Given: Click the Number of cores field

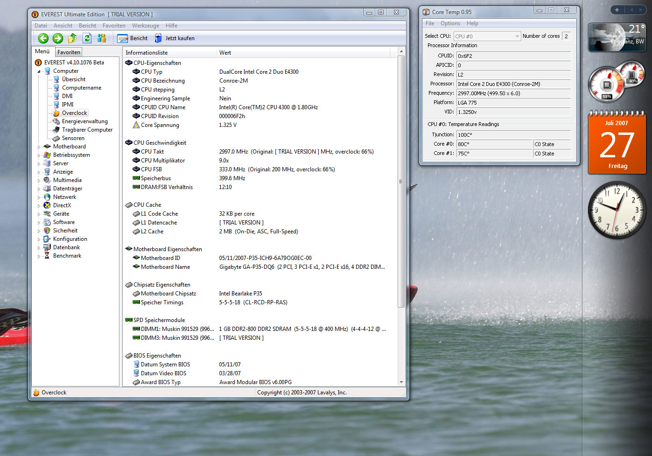Looking at the screenshot, I should tap(567, 36).
